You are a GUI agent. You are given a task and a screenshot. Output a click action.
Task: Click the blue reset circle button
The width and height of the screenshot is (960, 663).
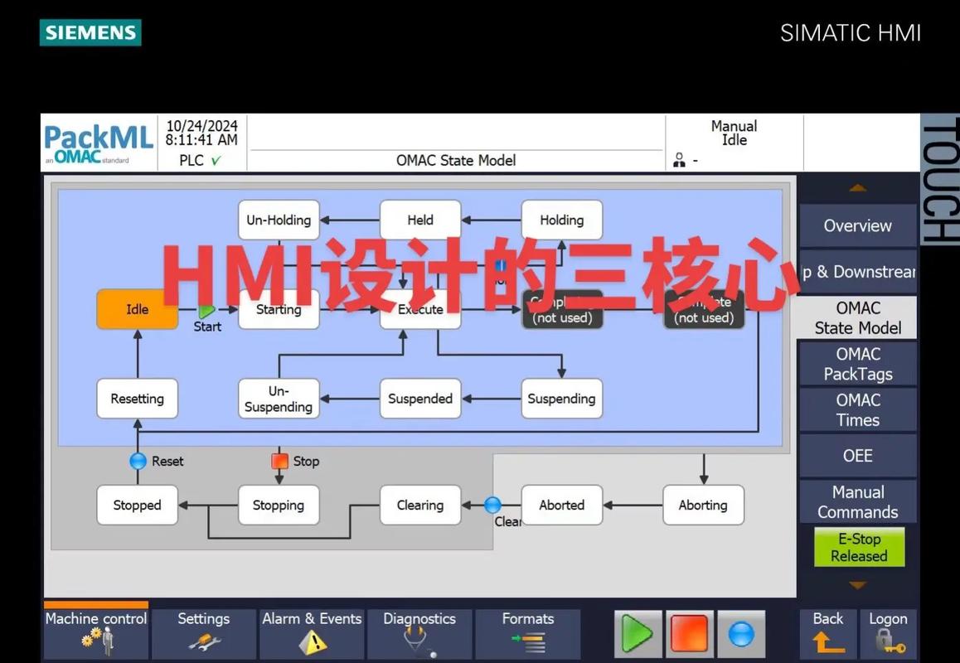[741, 632]
